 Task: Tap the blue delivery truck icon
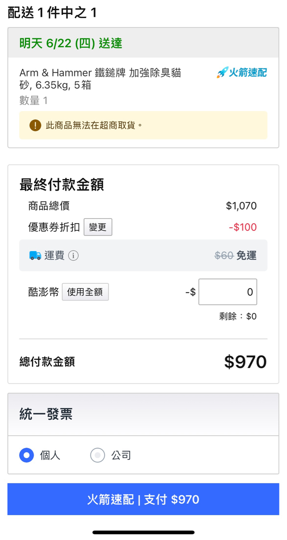coord(35,256)
